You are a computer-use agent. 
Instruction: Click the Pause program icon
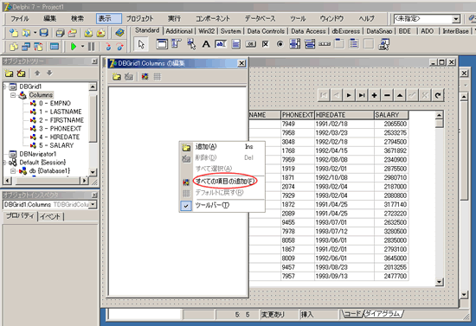click(91, 47)
